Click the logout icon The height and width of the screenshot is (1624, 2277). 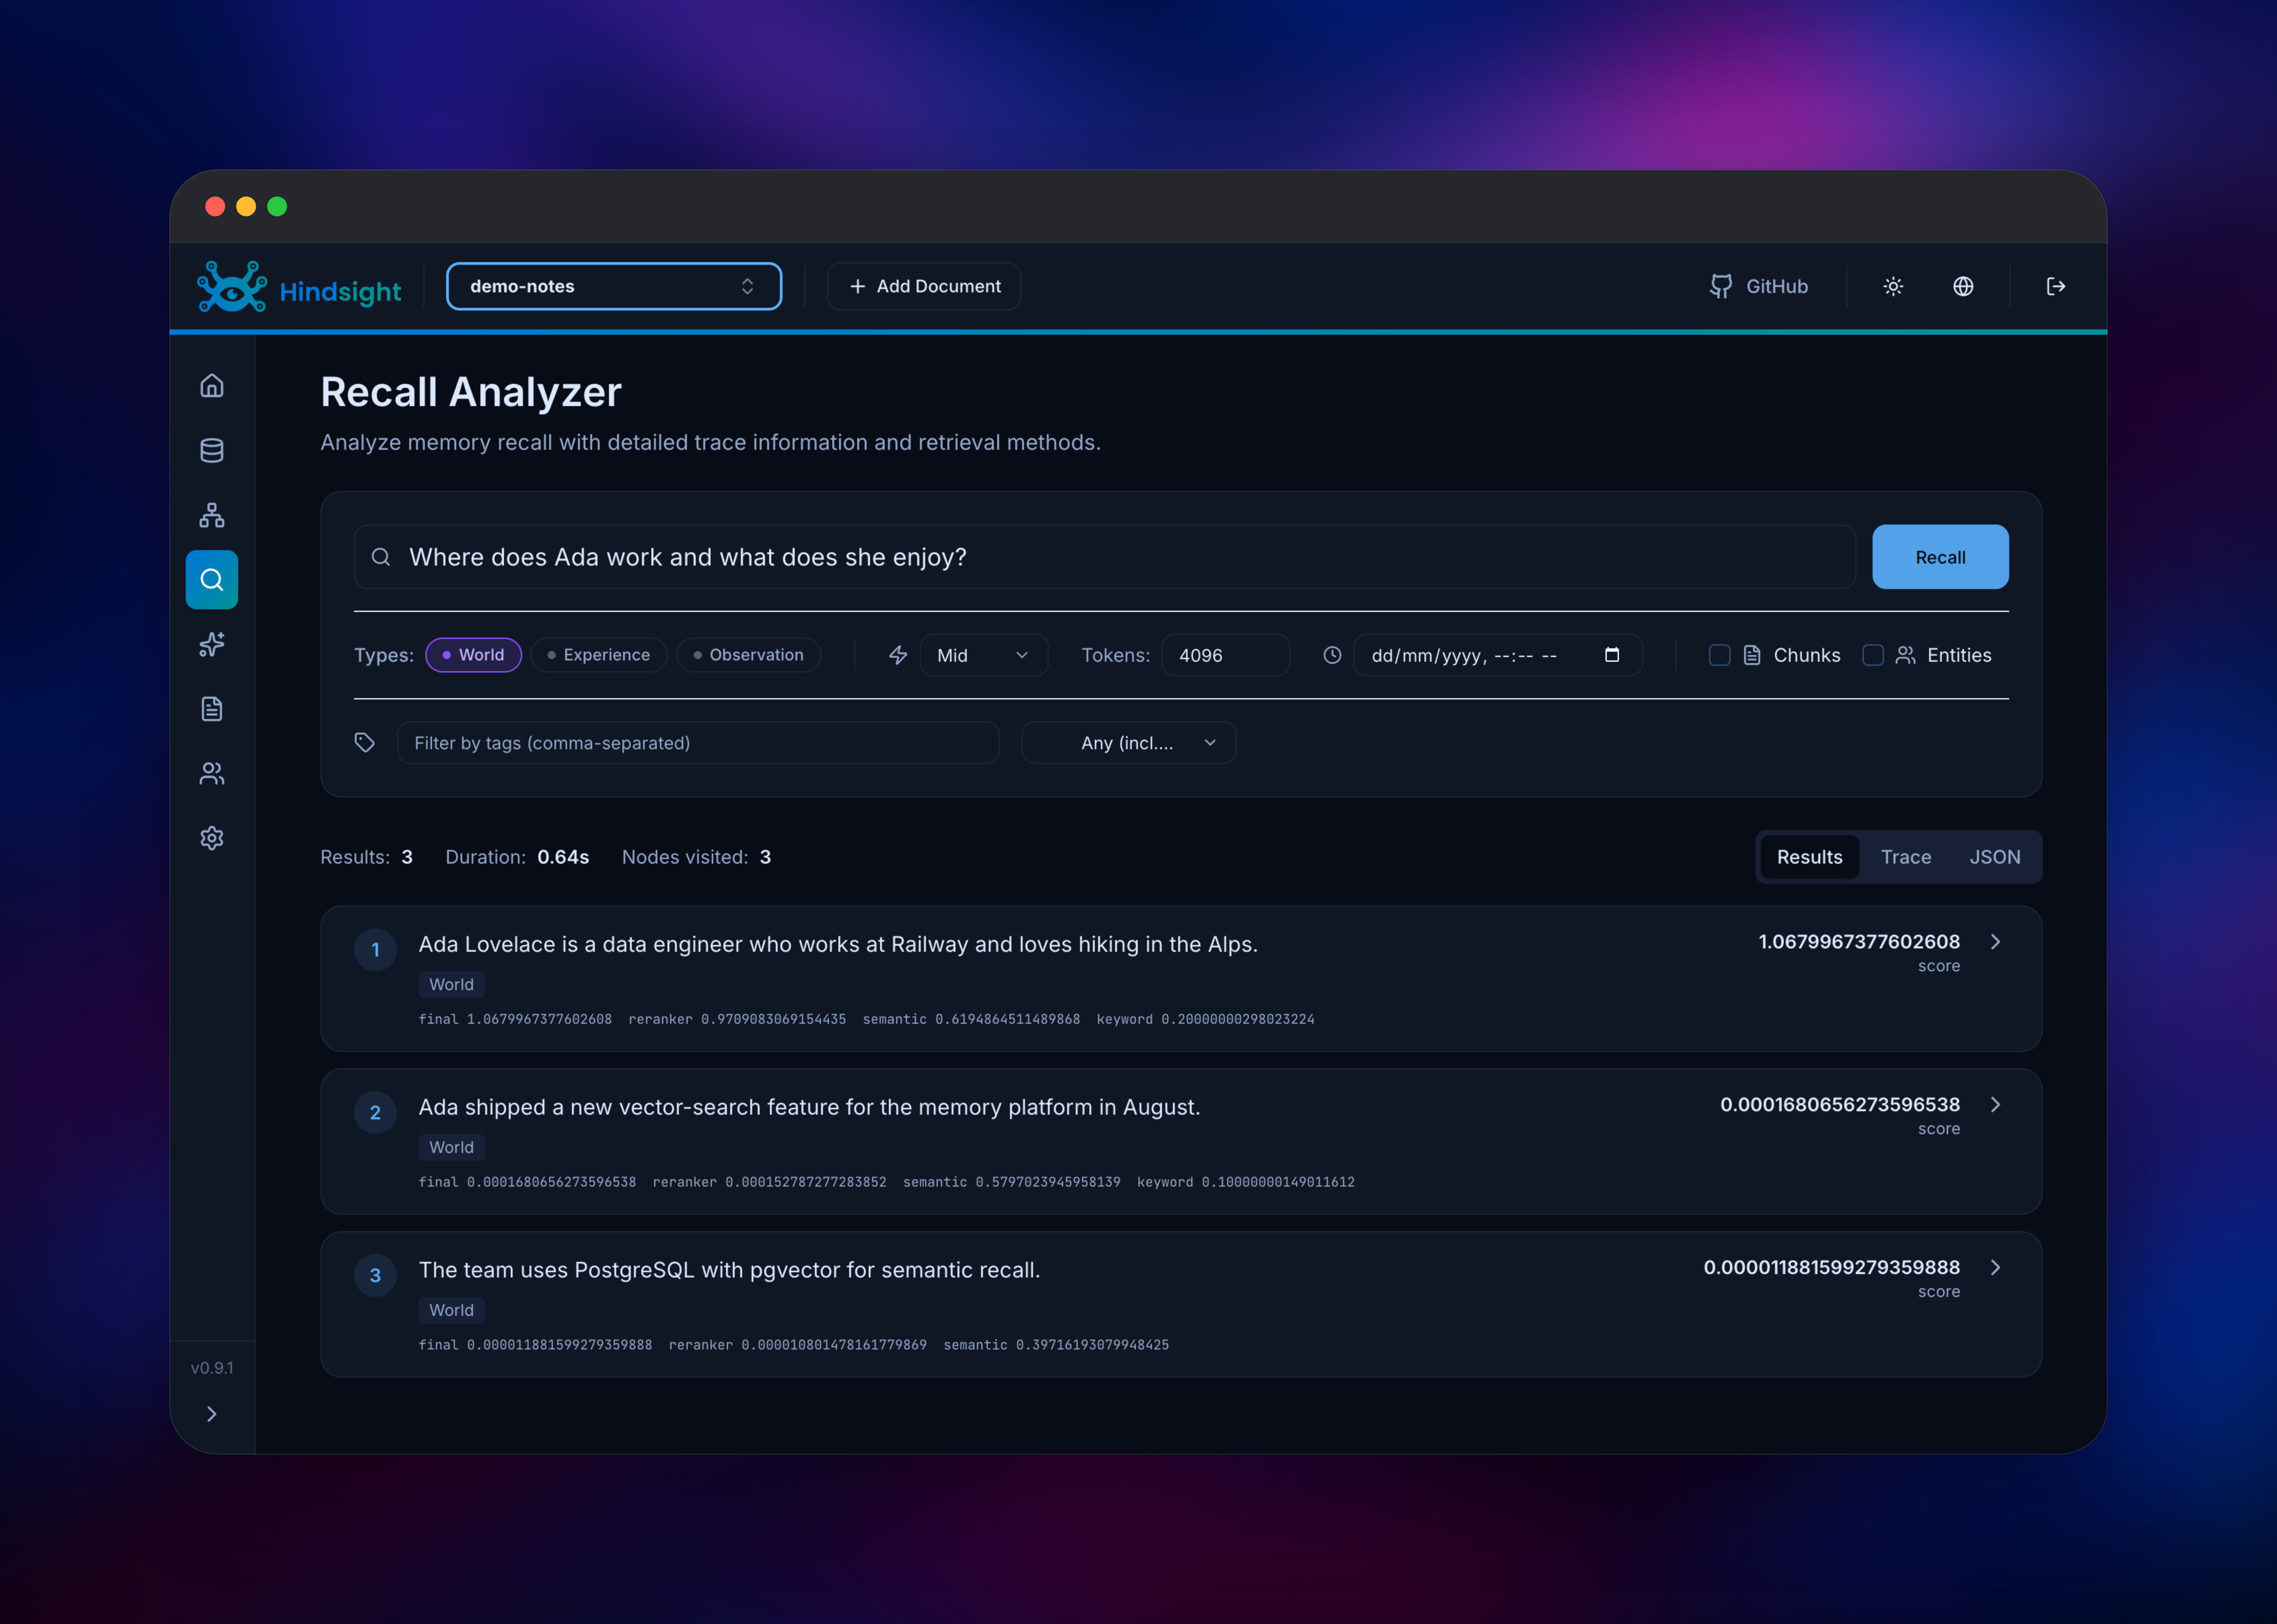pyautogui.click(x=2056, y=287)
